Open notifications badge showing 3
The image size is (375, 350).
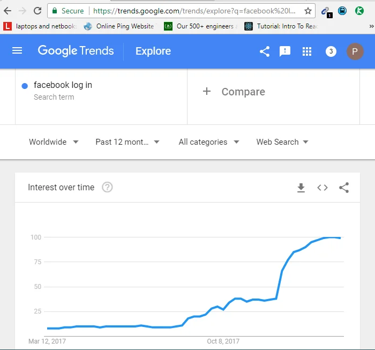coord(331,51)
